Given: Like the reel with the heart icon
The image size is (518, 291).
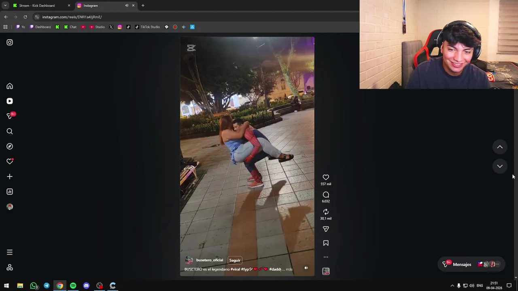Looking at the screenshot, I should pos(326,177).
